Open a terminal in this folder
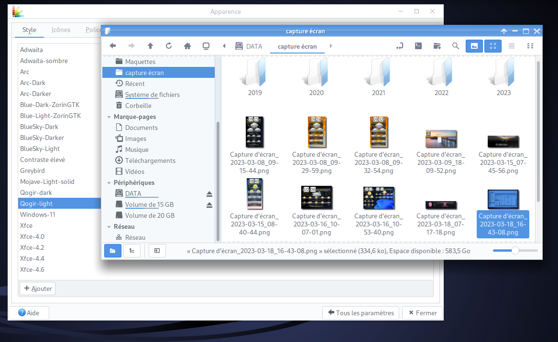558x342 pixels. (418, 46)
